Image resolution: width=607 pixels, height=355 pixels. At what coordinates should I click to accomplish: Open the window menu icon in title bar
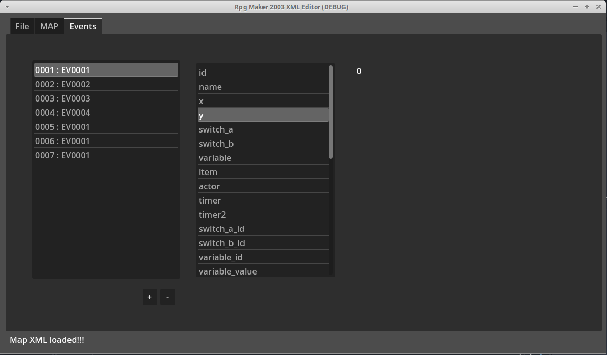pos(7,7)
